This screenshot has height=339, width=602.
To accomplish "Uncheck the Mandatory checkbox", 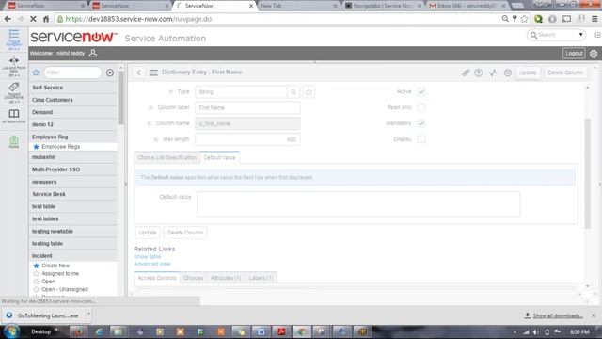I will click(x=421, y=123).
